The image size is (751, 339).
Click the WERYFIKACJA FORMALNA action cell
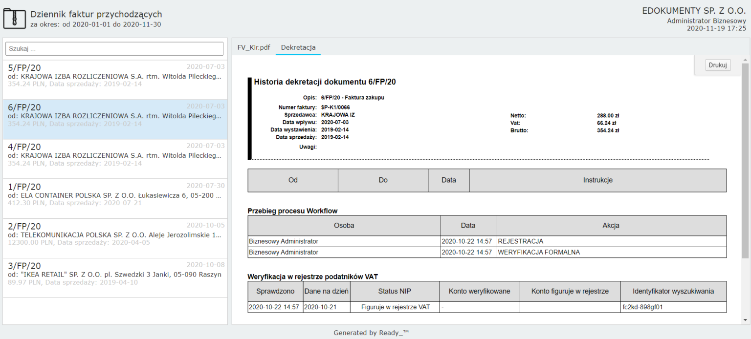click(611, 253)
